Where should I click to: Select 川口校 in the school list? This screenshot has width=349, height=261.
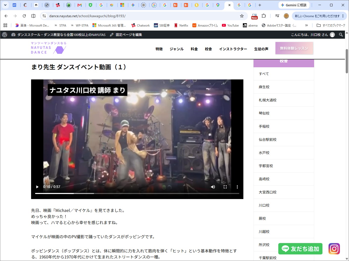tap(284, 205)
